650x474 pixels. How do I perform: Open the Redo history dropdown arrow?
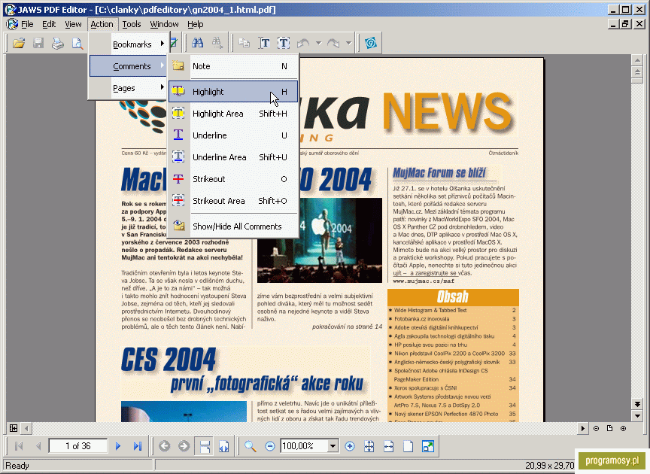348,43
